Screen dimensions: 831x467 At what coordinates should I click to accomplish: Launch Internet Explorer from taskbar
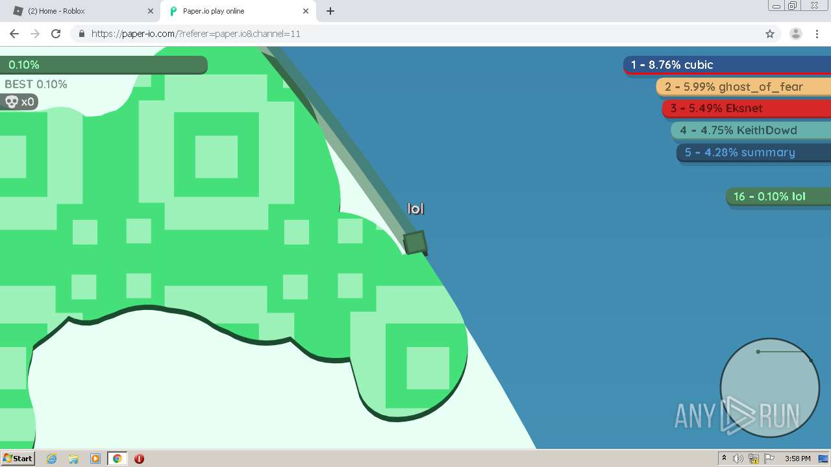point(51,459)
